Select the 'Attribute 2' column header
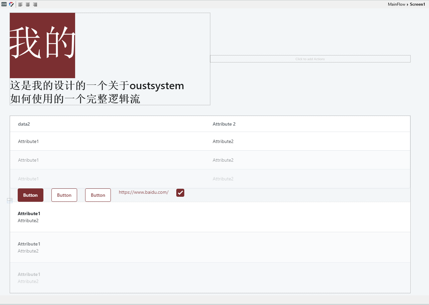Screen dimensions: 429x305 (x=224, y=124)
